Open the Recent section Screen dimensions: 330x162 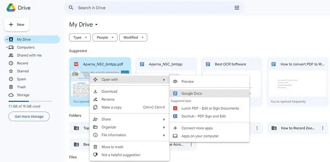coord(32,63)
